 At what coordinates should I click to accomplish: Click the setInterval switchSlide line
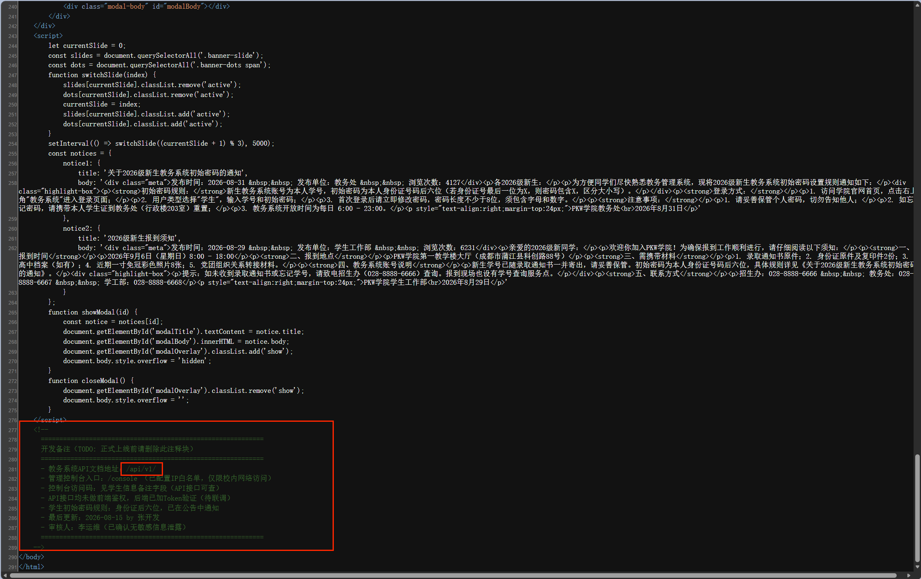click(161, 144)
